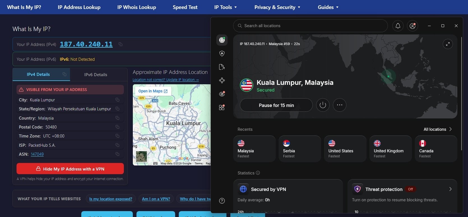Open the help question mark icon

pyautogui.click(x=222, y=201)
